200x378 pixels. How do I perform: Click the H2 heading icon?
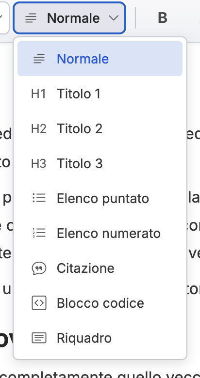coord(39,128)
